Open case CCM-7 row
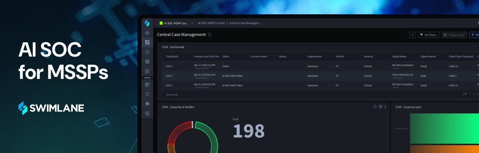Image resolution: width=479 pixels, height=153 pixels. tap(321, 85)
